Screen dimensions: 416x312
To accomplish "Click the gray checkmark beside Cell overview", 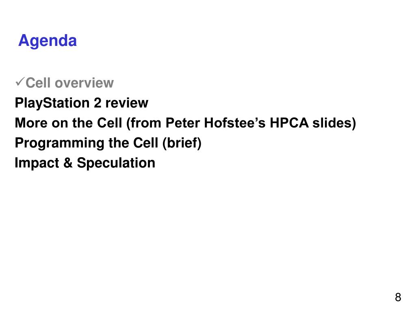I will coord(20,81).
